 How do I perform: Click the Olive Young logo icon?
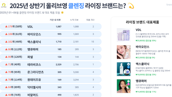(4, 5)
